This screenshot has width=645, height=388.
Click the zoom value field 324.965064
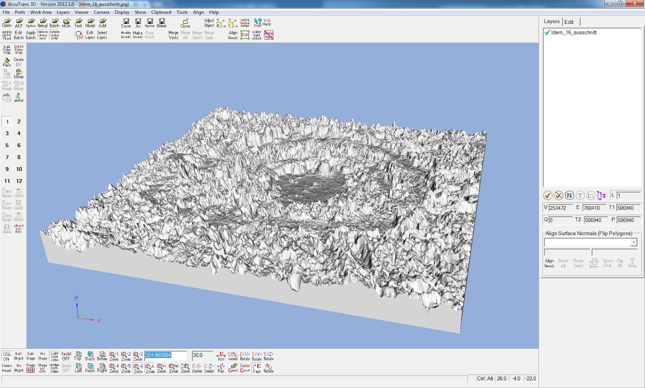click(165, 355)
